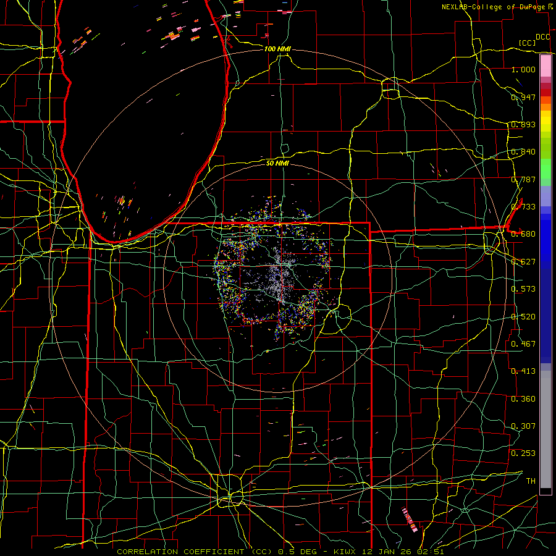Click the 1.000 legend value
Screen dimensions: 556x556
pyautogui.click(x=523, y=69)
